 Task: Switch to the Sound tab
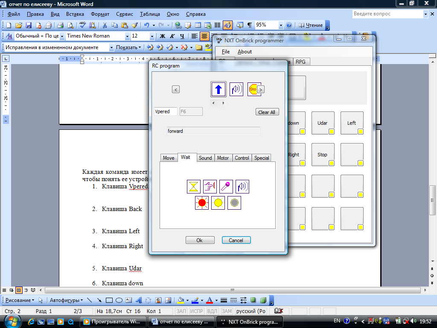(205, 158)
